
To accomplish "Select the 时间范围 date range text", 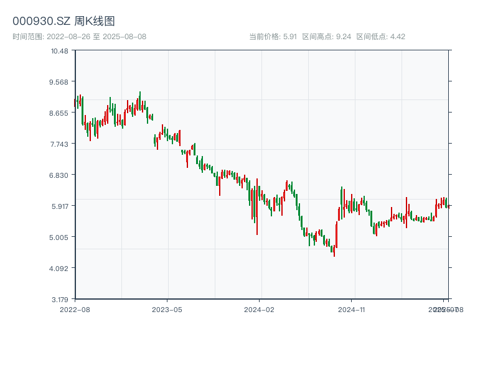I will tap(79, 37).
